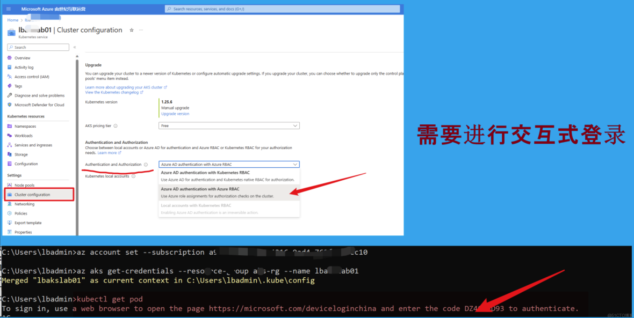
Task: Click the favorite star next to the page title
Action: pyautogui.click(x=132, y=31)
